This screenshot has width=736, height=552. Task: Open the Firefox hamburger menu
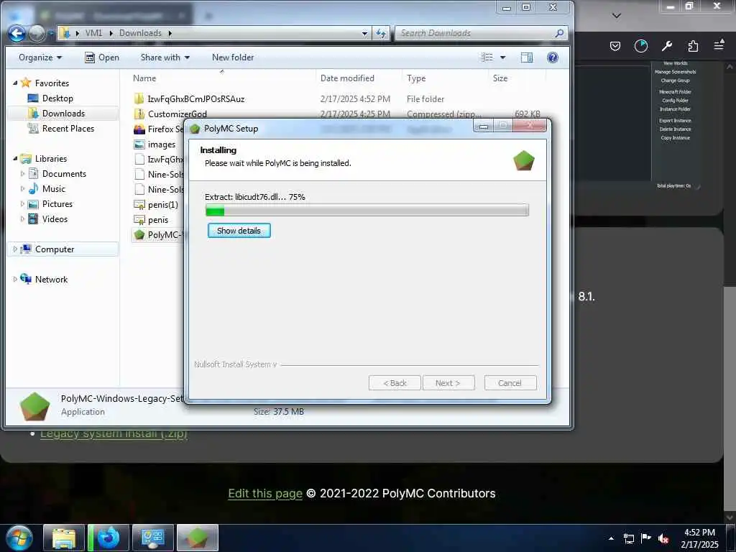point(719,45)
